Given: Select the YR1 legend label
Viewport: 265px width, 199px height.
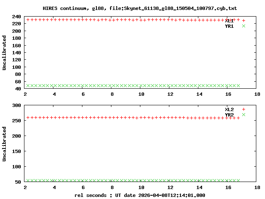Looking at the screenshot, I should (229, 26).
